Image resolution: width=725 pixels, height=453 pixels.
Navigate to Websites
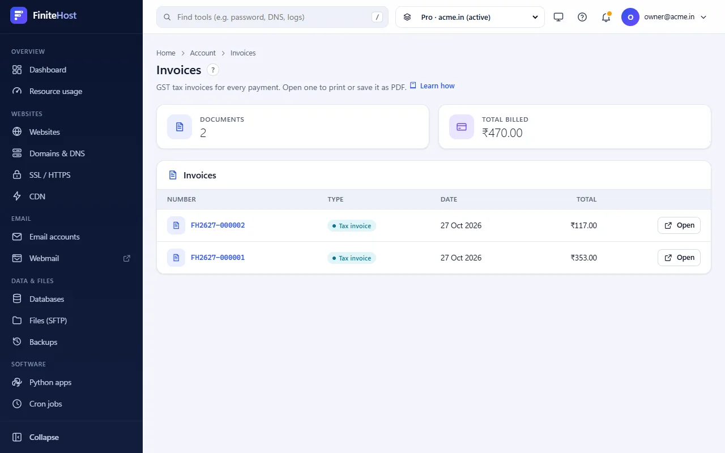(71, 132)
